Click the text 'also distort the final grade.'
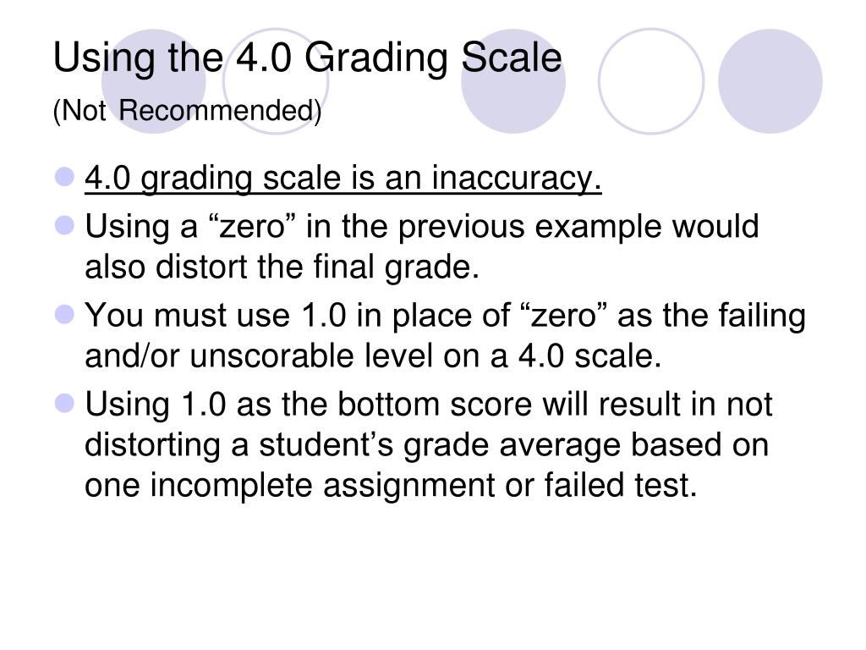 (x=282, y=267)
